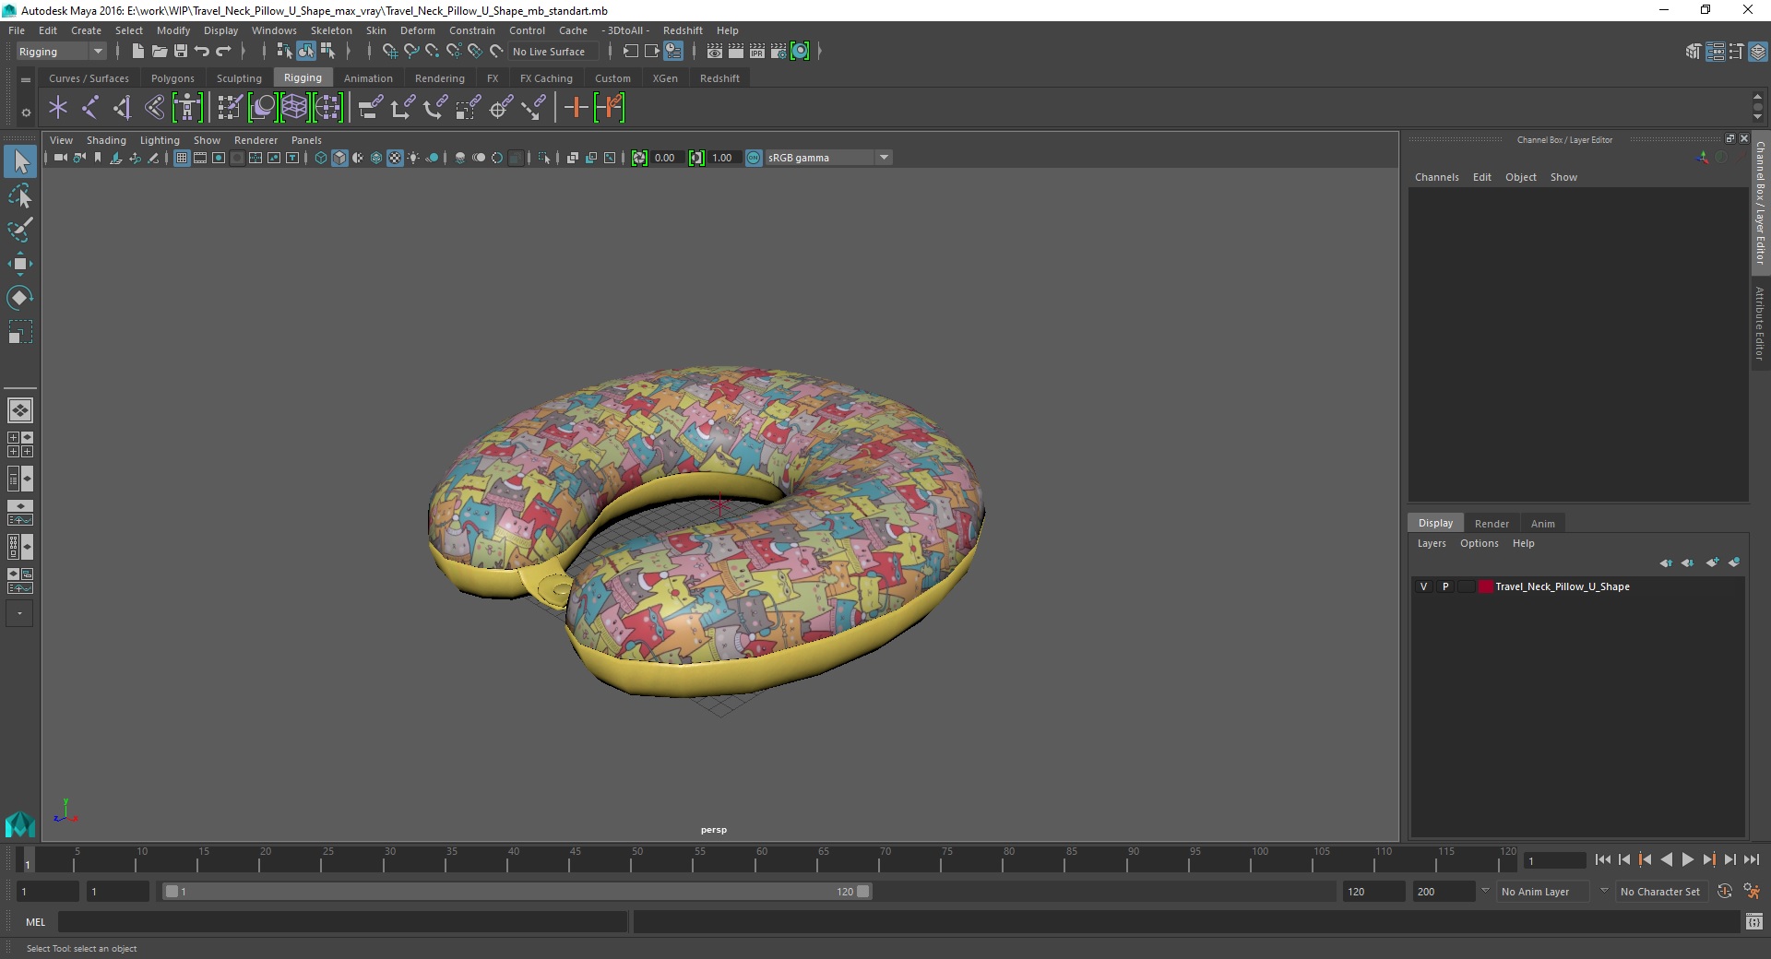Switch to four view layout
Image resolution: width=1771 pixels, height=959 pixels.
click(20, 444)
